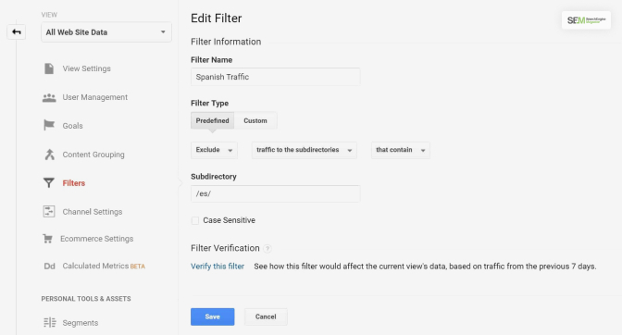Click the Filters funnel icon
This screenshot has width=622, height=335.
[49, 182]
